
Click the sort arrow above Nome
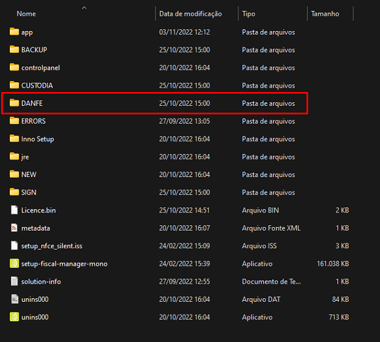pyautogui.click(x=84, y=8)
